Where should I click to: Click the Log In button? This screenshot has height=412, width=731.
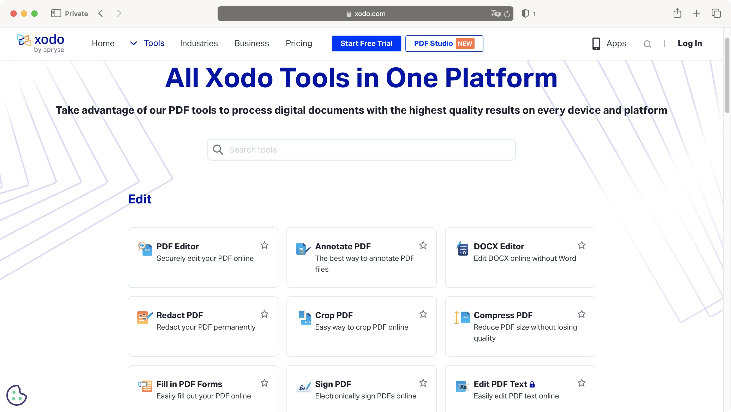click(690, 44)
